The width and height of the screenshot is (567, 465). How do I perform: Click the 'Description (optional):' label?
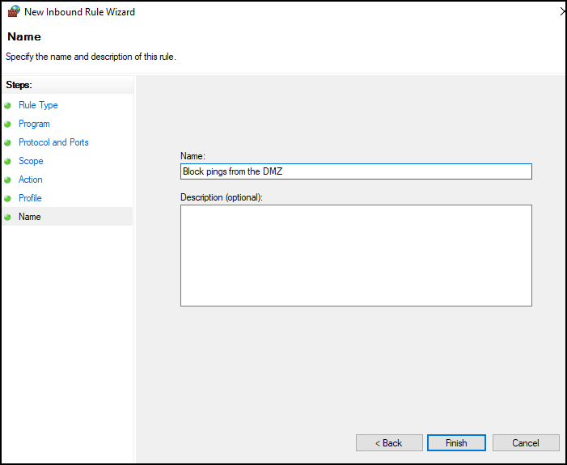(222, 197)
